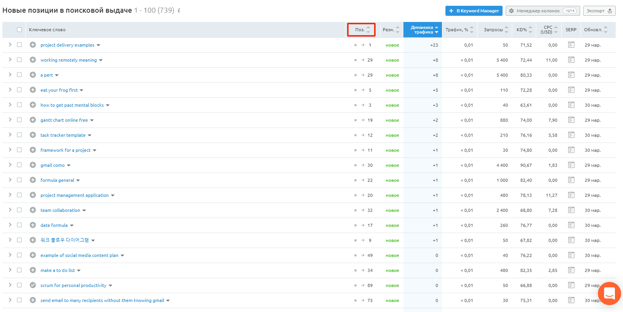This screenshot has height=312, width=623.
Task: View SERP icon for 'make a to do list'
Action: [x=571, y=270]
